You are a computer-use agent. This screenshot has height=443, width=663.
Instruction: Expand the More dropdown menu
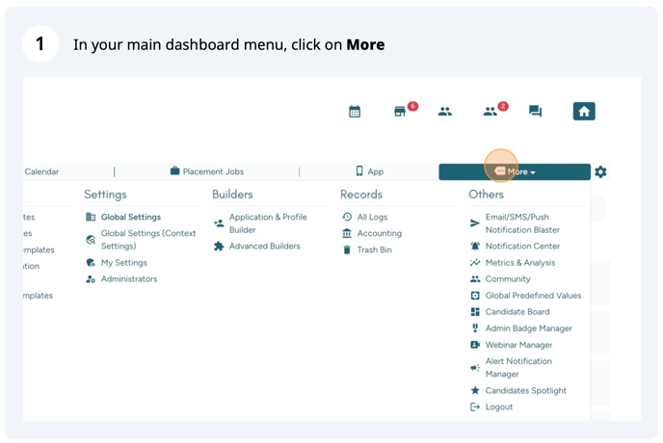(x=515, y=171)
